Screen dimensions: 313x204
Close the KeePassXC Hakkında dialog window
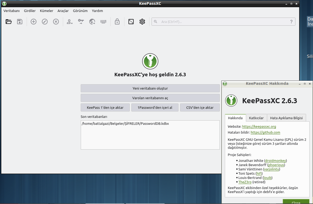pos(310,84)
